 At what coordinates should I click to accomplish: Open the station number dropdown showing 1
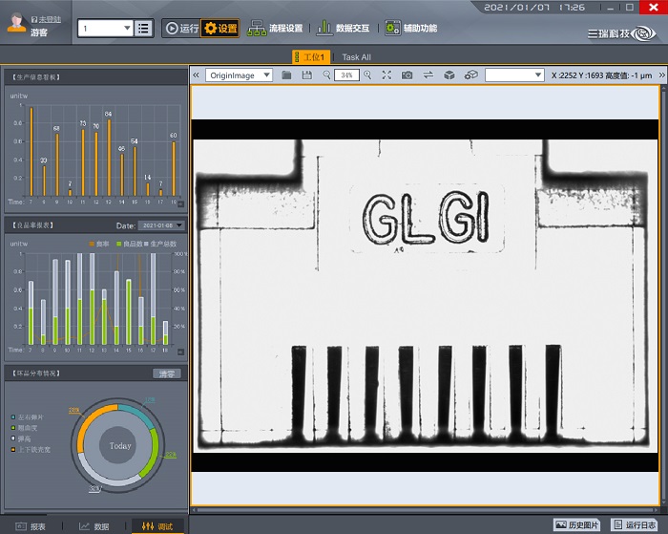[x=105, y=28]
